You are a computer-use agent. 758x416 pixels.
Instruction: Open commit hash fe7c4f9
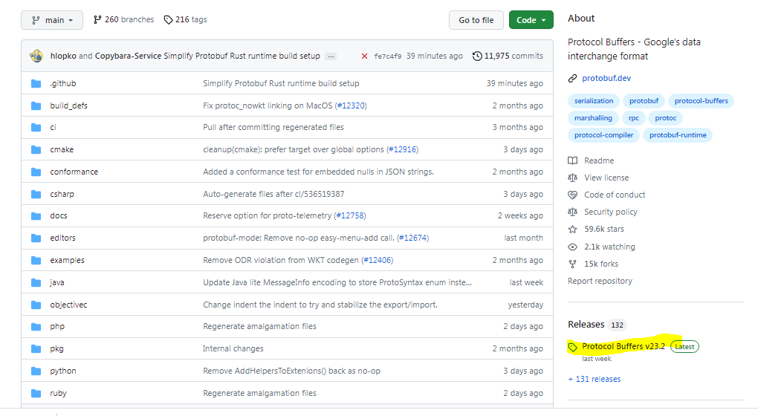(387, 56)
